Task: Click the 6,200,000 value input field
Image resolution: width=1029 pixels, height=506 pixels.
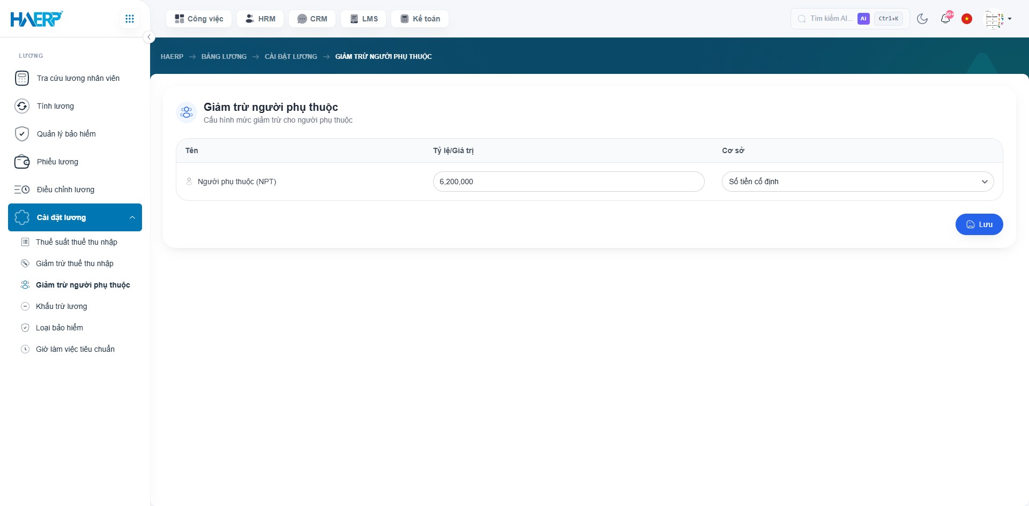Action: (x=569, y=182)
